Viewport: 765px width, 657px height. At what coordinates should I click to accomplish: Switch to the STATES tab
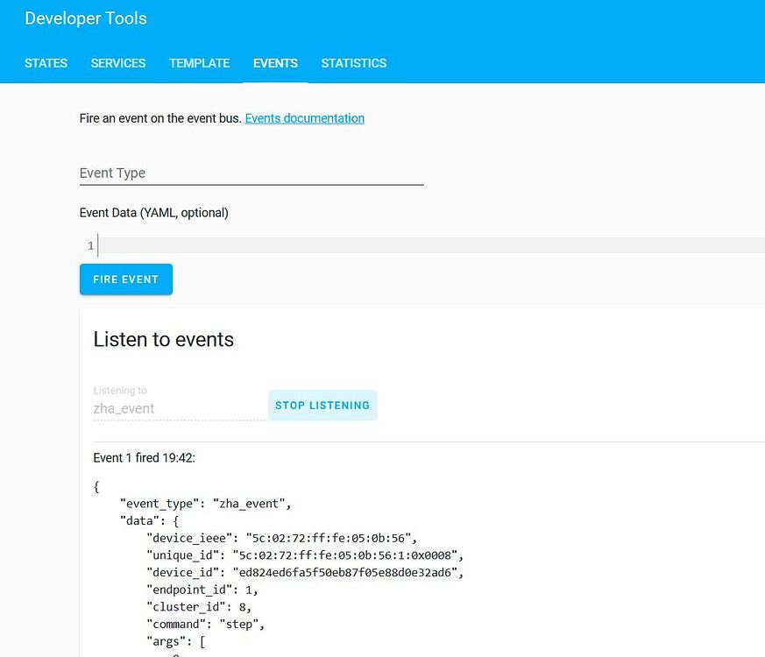46,63
